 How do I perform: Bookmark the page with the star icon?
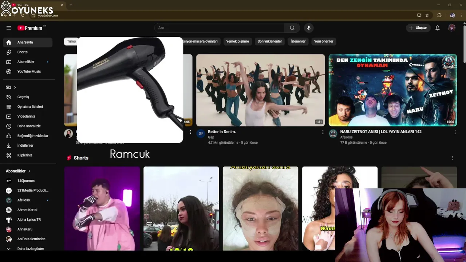coord(427,15)
